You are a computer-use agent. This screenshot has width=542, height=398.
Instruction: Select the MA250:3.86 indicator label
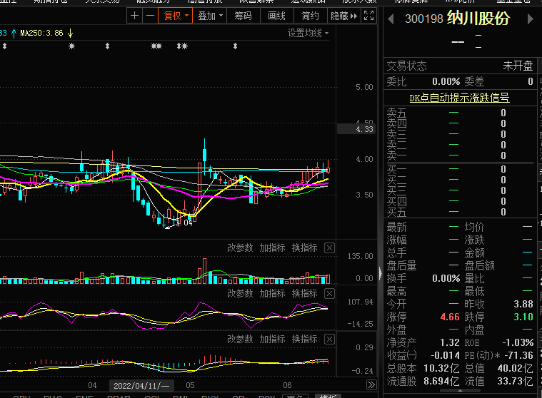[41, 33]
